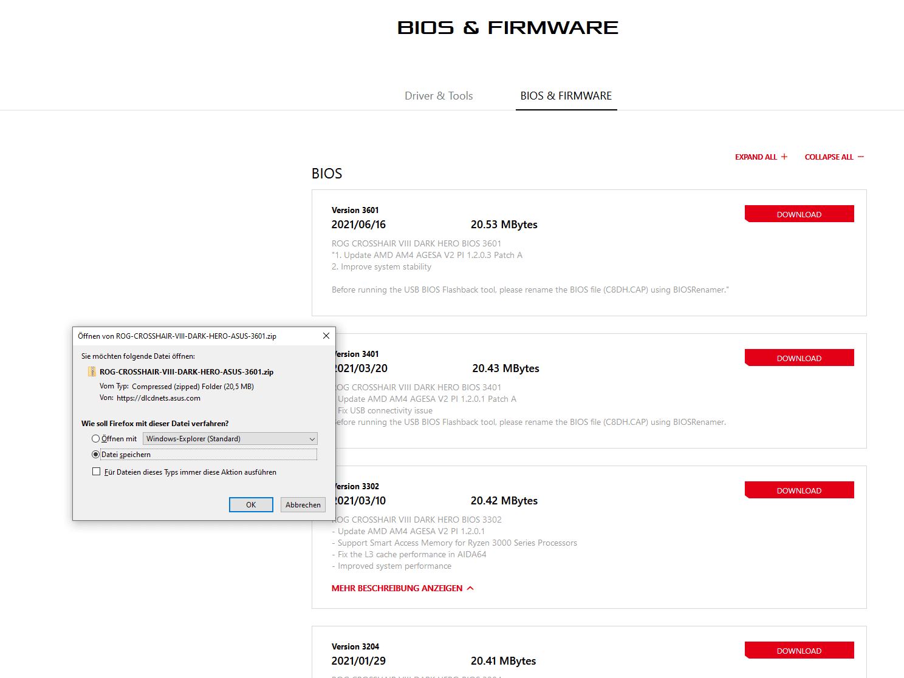
Task: Download BIOS version 3601
Action: click(x=800, y=214)
